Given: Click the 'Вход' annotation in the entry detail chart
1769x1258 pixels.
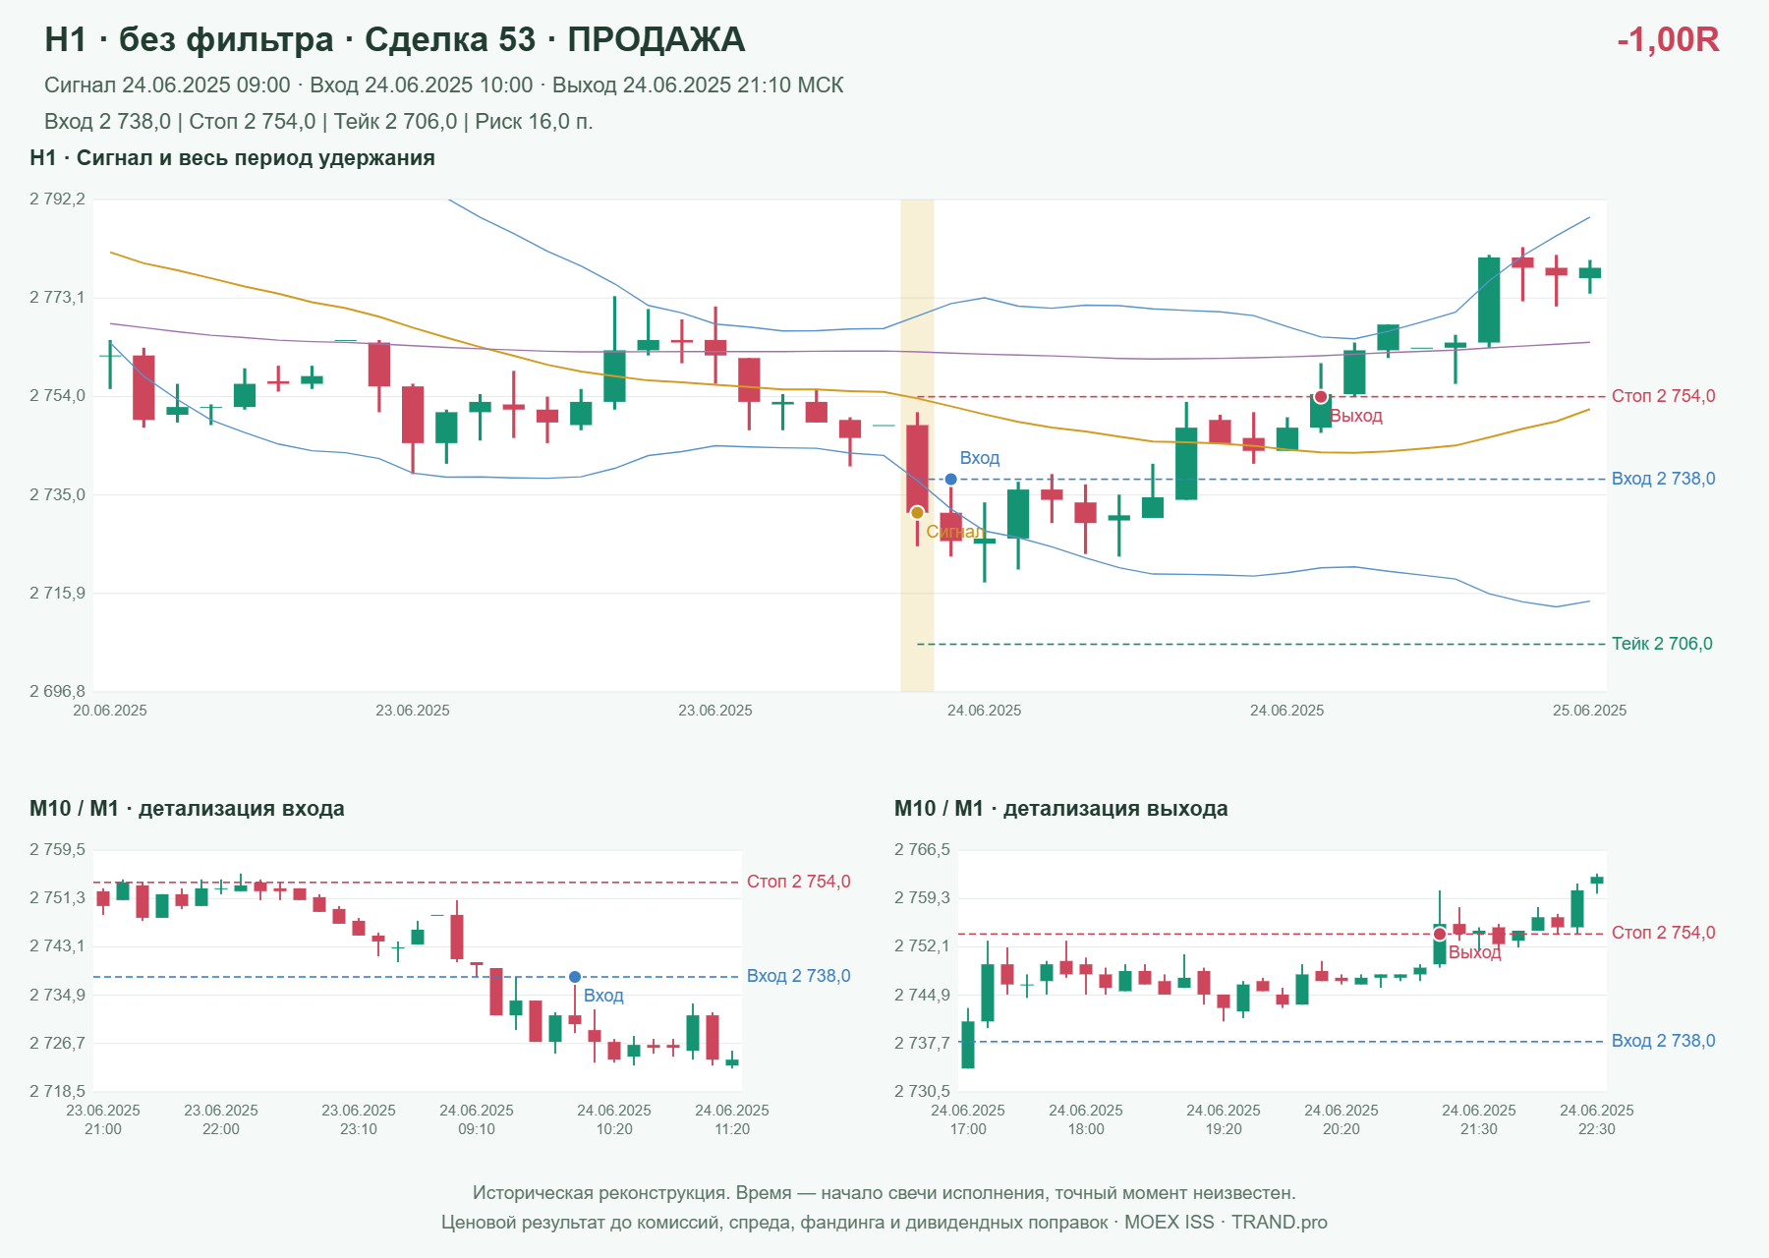Looking at the screenshot, I should coord(603,996).
